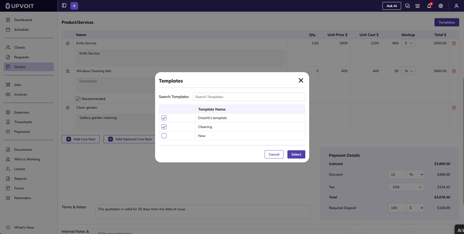The image size is (464, 234).
Task: Click the purple plus quick-add icon
Action: pyautogui.click(x=74, y=6)
